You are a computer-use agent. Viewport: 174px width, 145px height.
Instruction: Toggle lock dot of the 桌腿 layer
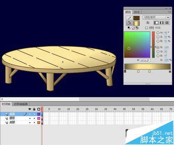pyautogui.click(x=34, y=122)
